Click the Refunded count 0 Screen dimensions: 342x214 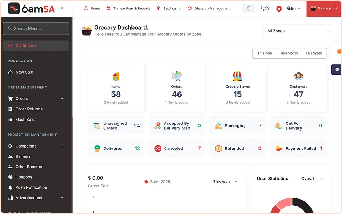click(x=260, y=148)
